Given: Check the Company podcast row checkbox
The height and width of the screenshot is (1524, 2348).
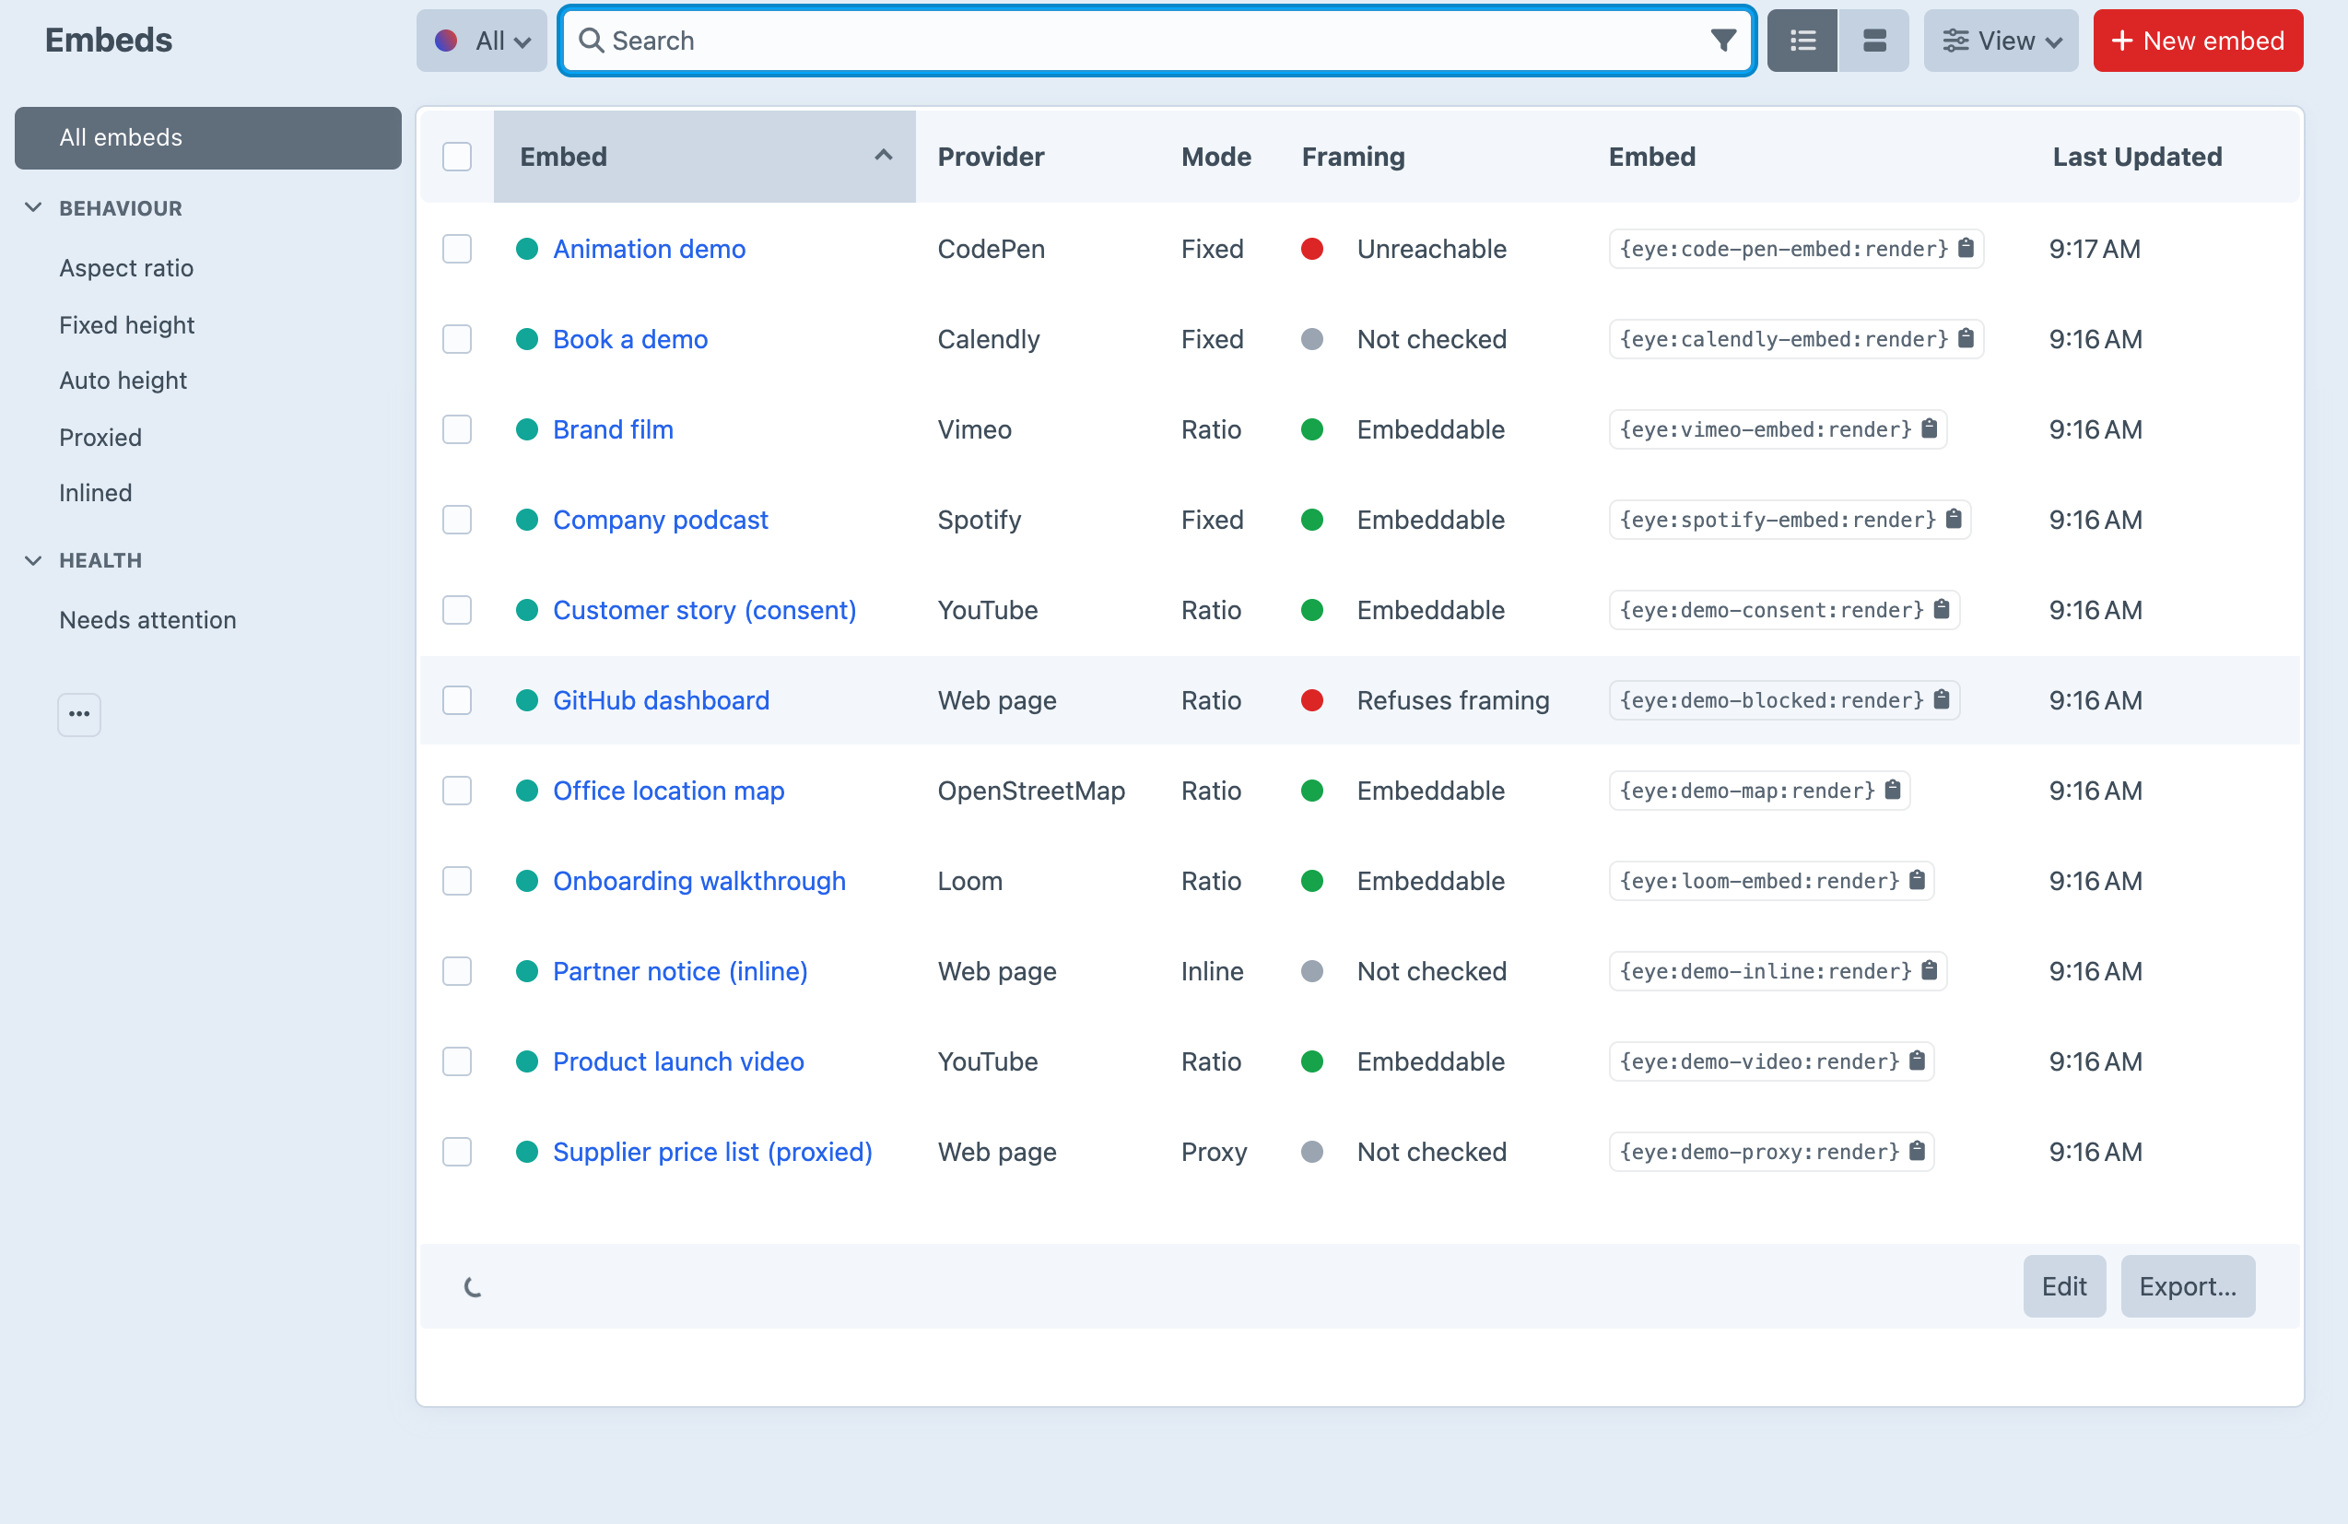Looking at the screenshot, I should [457, 520].
